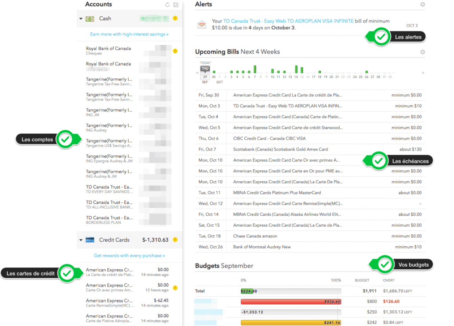This screenshot has width=454, height=326.
Task: Click the envelope alert icon
Action: click(x=202, y=24)
